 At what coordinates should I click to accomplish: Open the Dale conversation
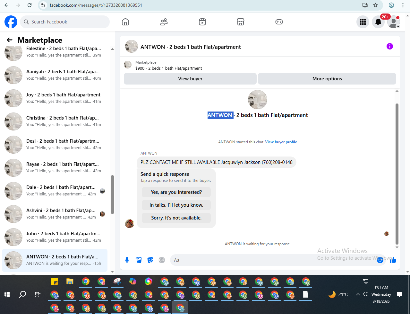click(x=55, y=191)
